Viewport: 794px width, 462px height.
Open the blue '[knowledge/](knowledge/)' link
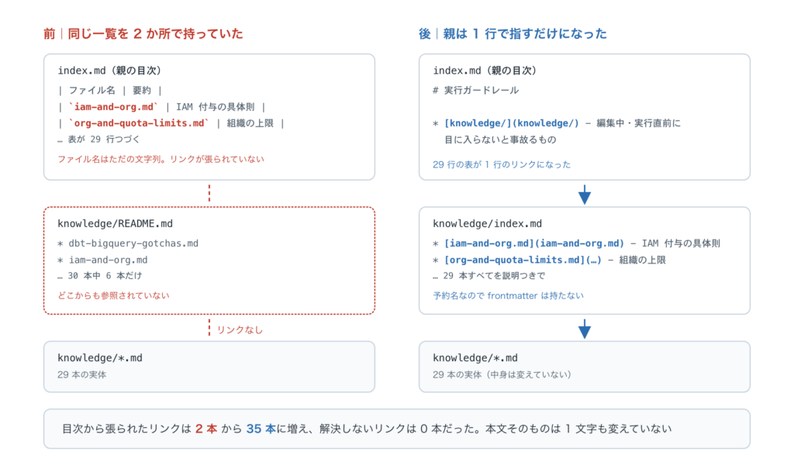coord(512,123)
